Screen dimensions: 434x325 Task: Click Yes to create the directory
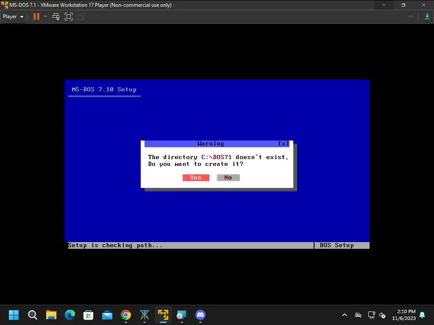[196, 177]
